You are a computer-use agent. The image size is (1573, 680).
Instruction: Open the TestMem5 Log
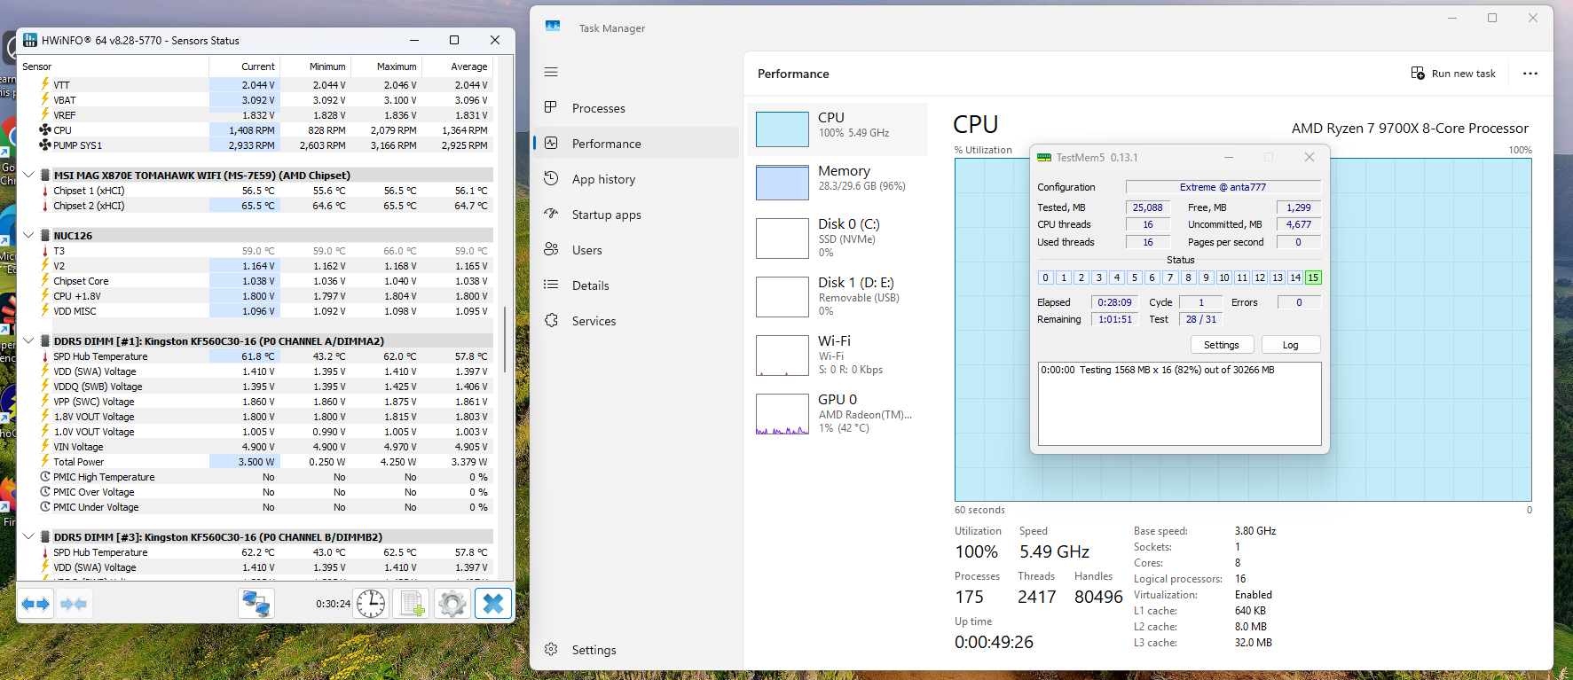click(1290, 345)
